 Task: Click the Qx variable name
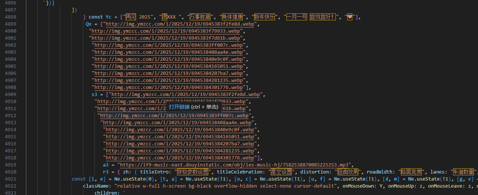coord(89,24)
